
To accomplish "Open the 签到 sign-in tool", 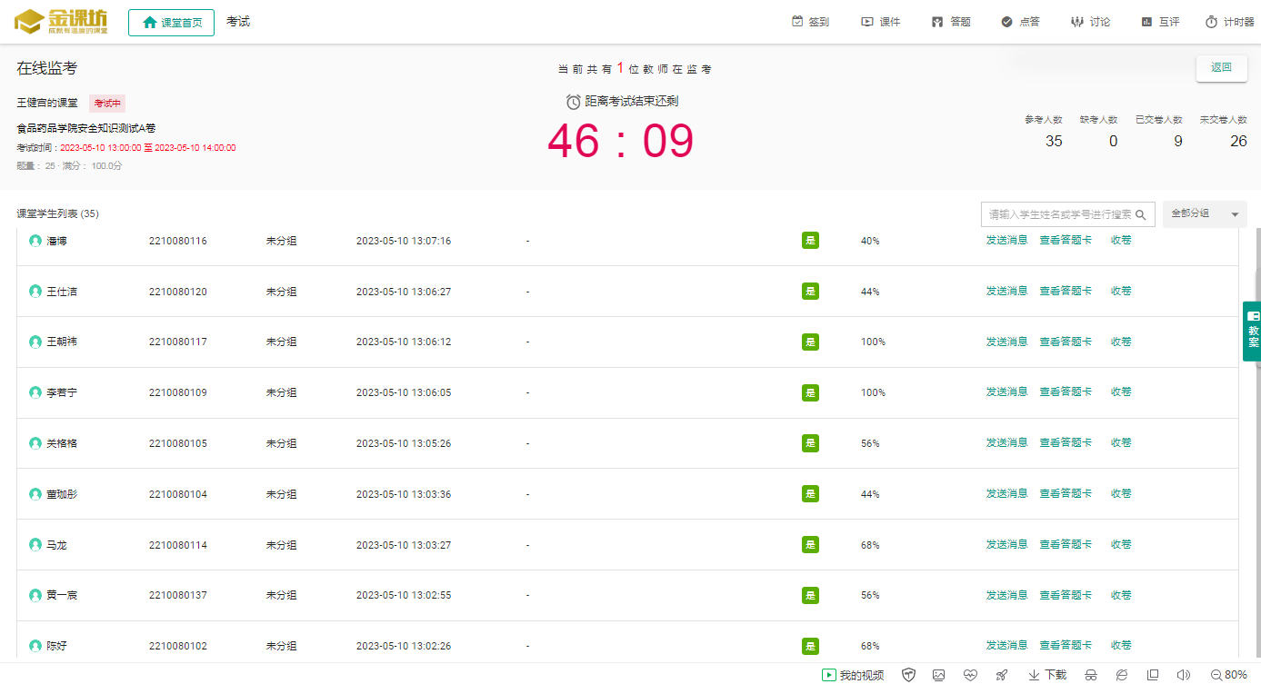I will 810,22.
